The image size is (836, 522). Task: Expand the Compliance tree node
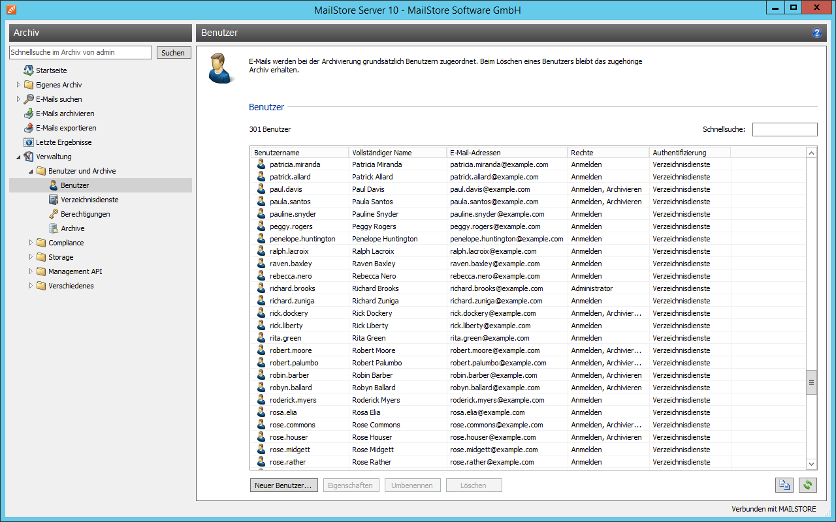click(31, 243)
